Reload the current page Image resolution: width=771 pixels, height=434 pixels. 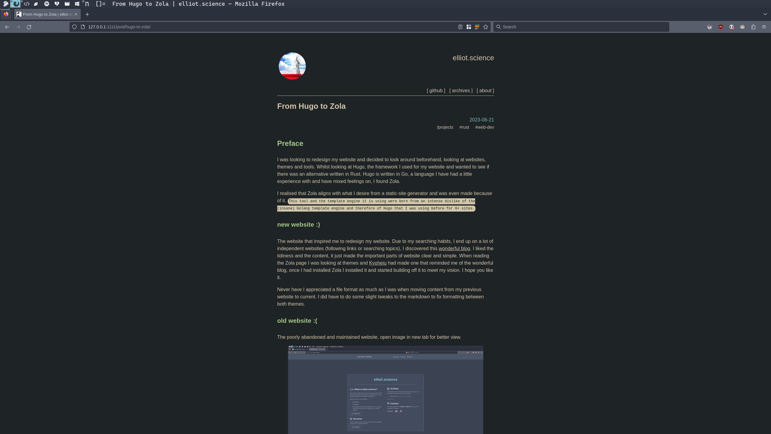coord(29,27)
